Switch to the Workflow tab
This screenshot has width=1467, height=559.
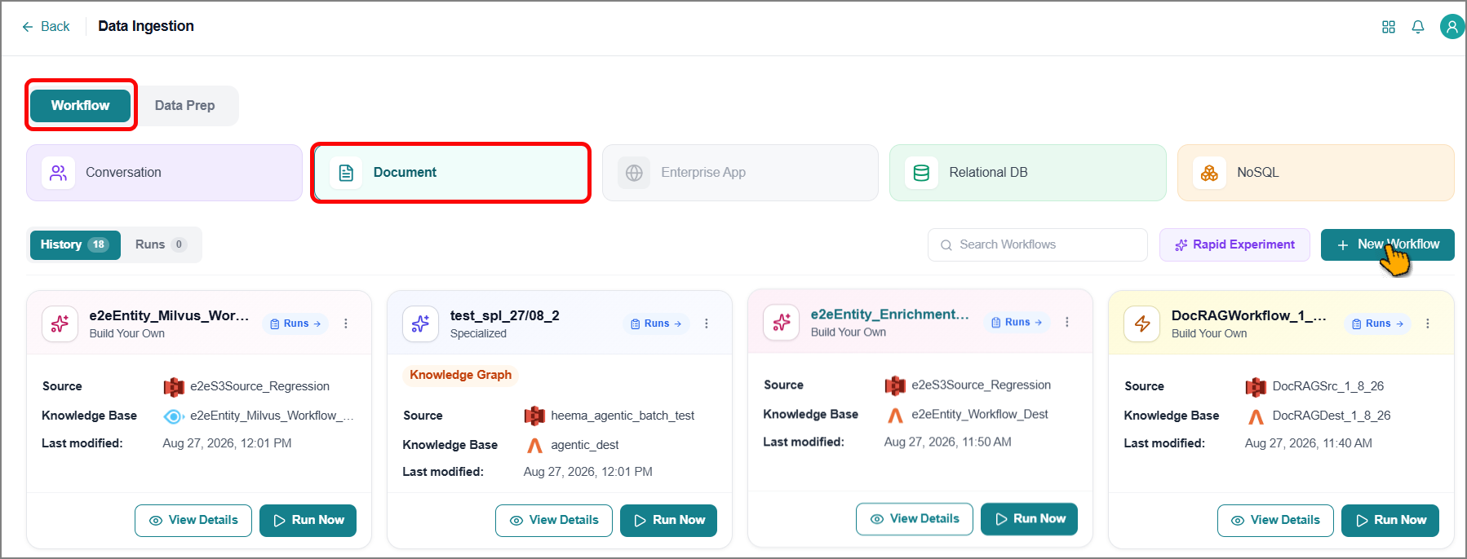coord(80,106)
